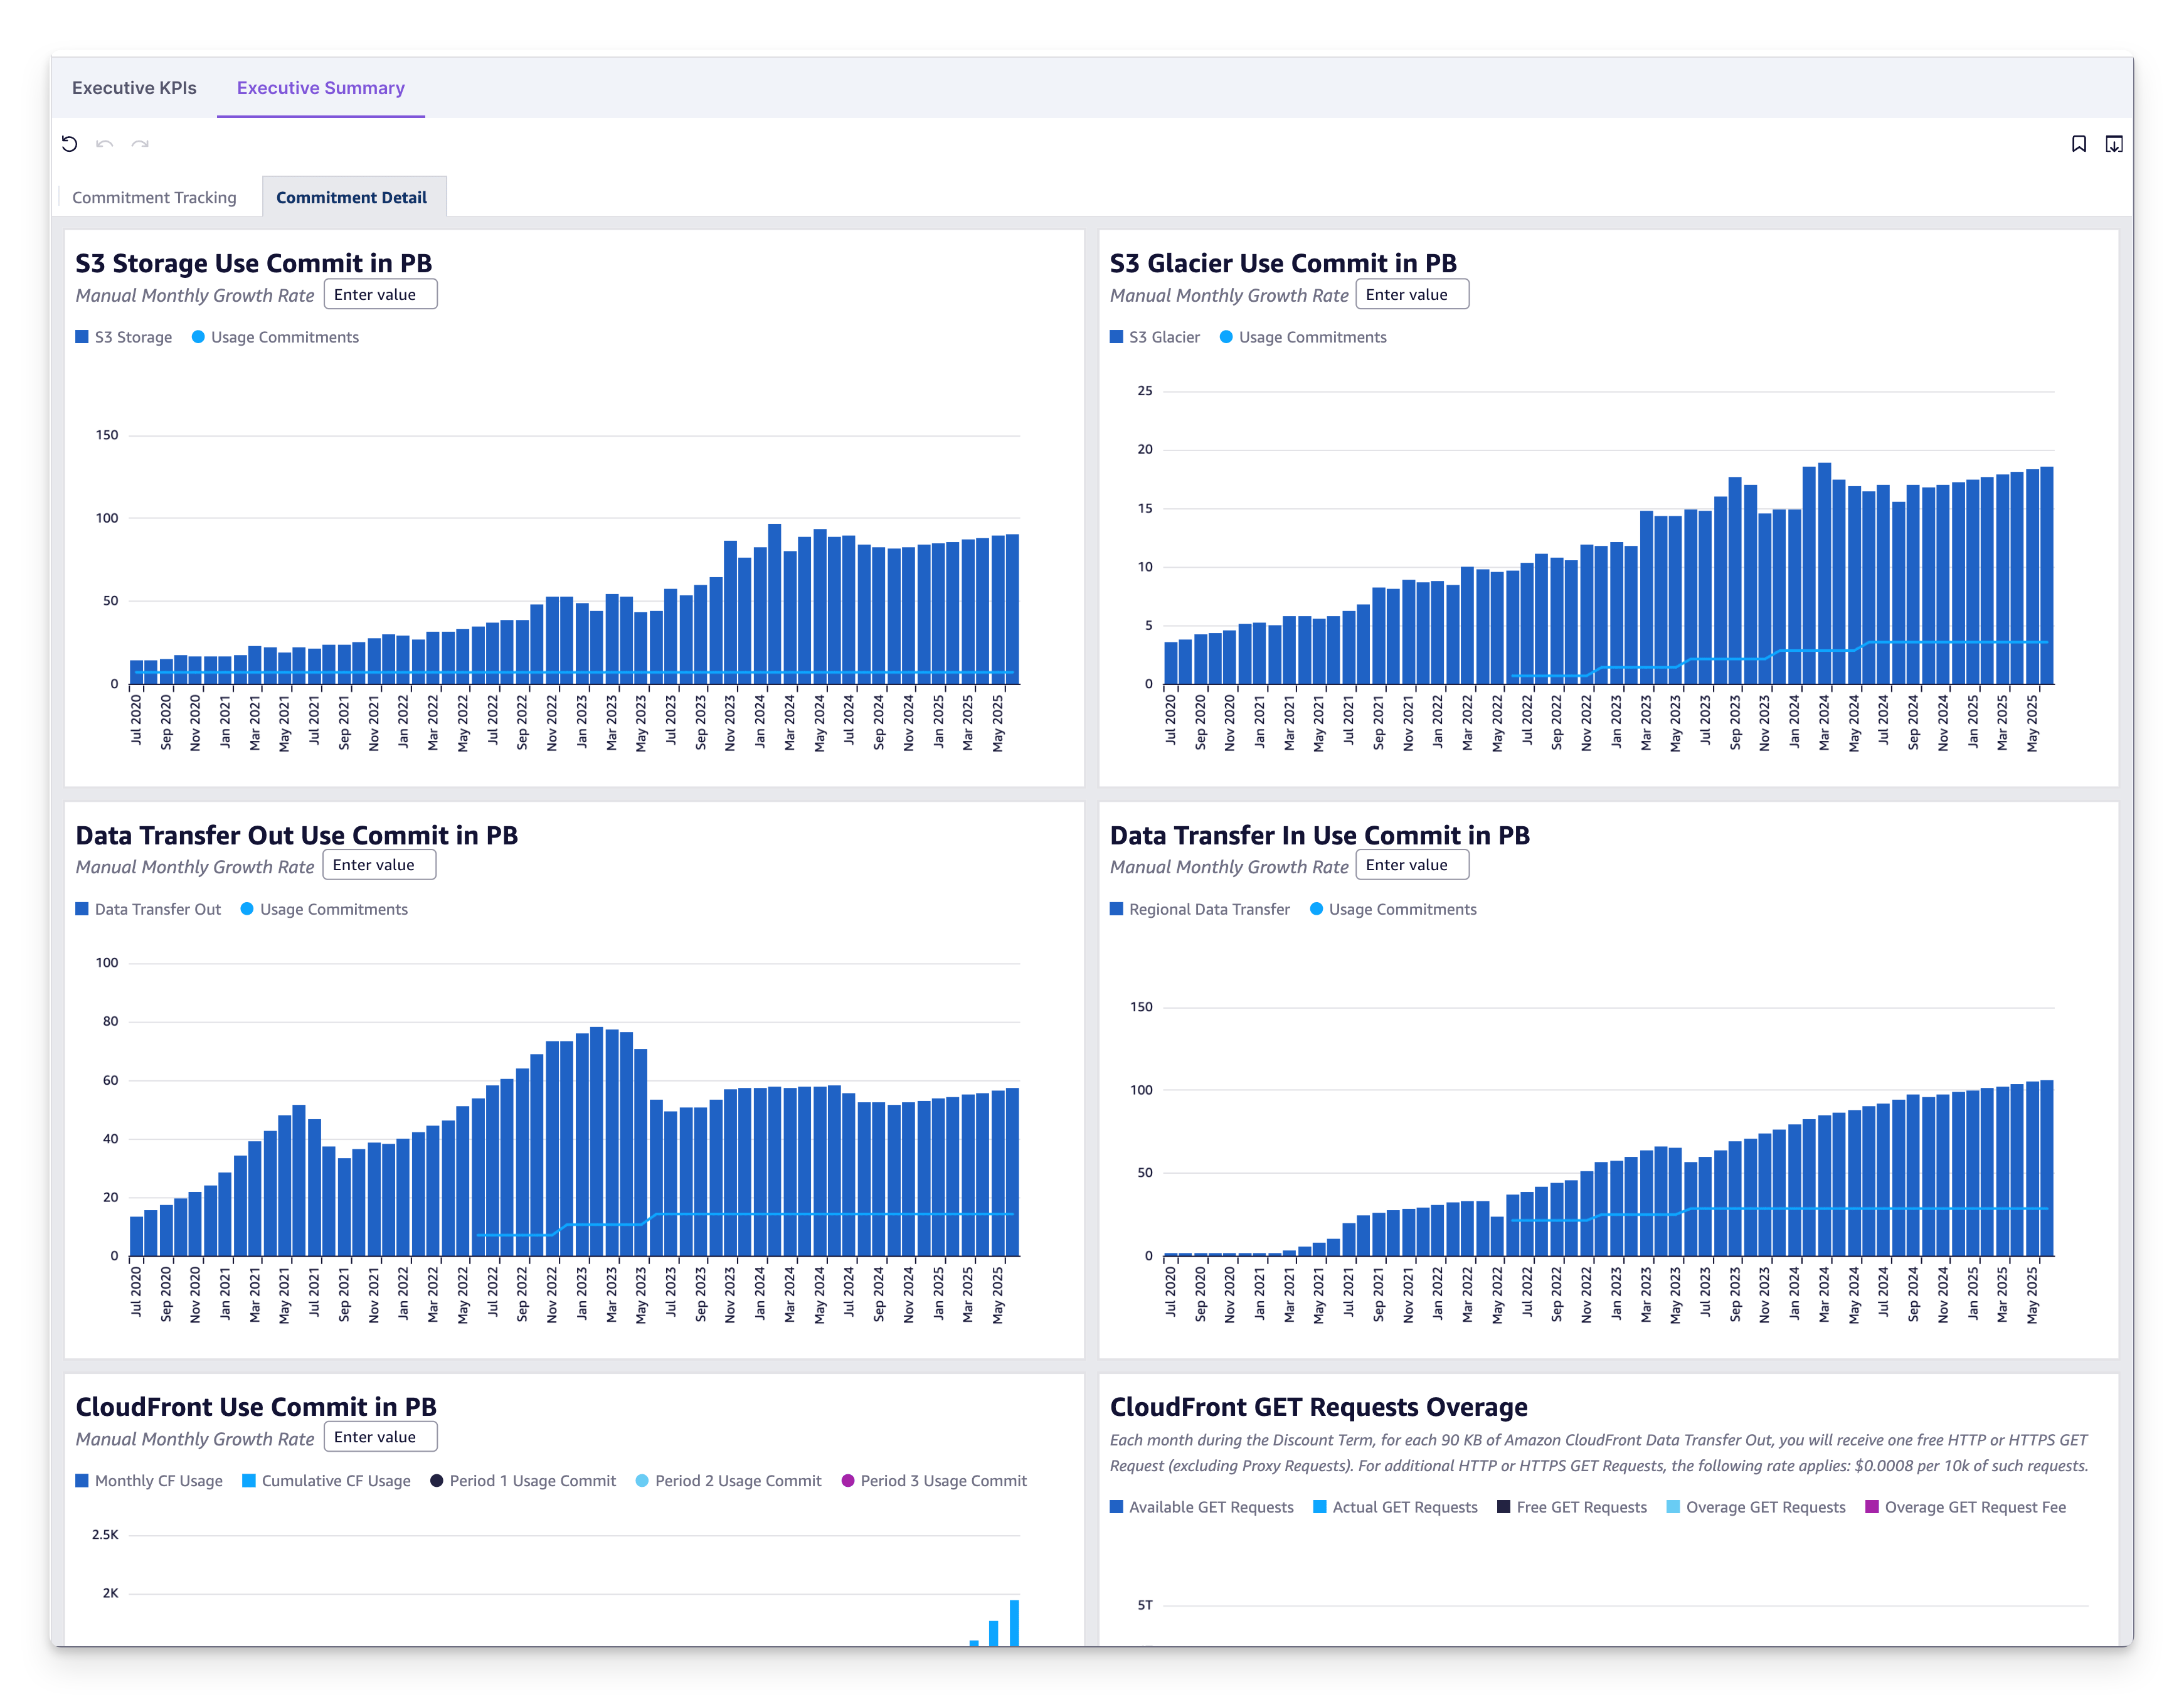Click S3 Glacier chart's Usage Commitments legend dot

tap(1226, 337)
